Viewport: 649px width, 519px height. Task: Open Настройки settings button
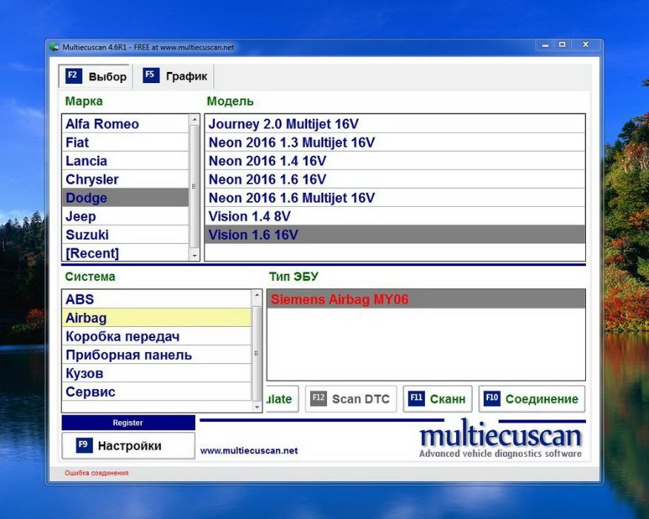[x=128, y=446]
